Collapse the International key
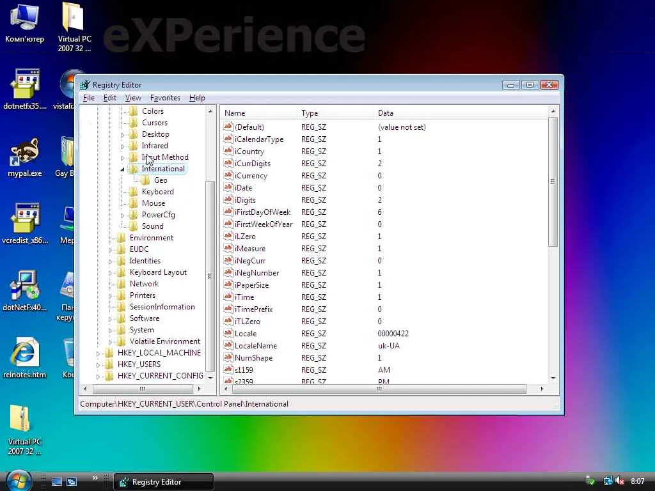Viewport: 655px width, 491px height. click(122, 169)
